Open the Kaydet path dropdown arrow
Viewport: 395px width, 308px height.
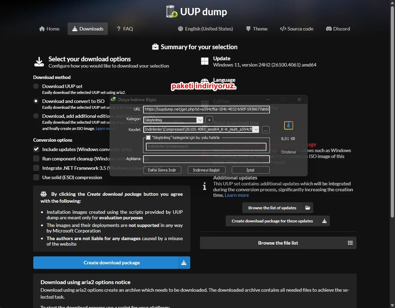[256, 130]
